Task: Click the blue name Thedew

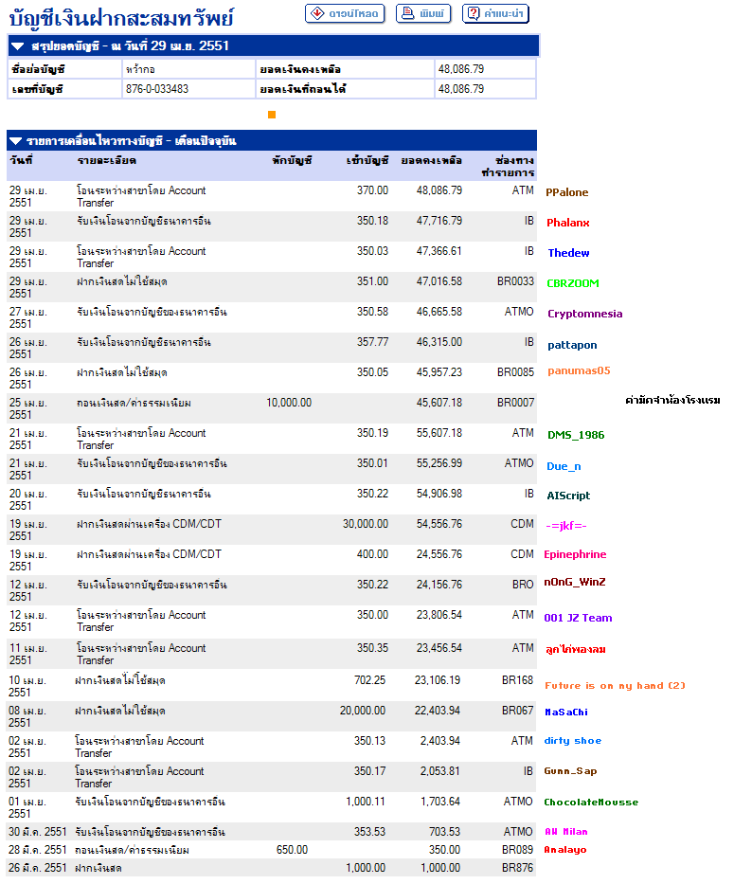Action: click(568, 253)
